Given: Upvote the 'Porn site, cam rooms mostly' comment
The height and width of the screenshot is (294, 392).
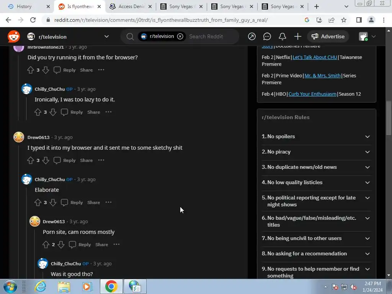Looking at the screenshot, I should click(x=46, y=245).
